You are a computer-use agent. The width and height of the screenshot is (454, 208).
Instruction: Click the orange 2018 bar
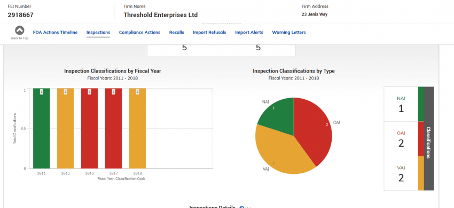click(137, 128)
